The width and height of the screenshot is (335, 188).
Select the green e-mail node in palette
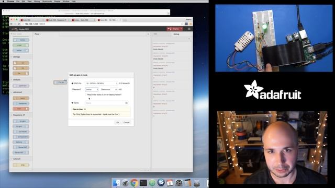pos(21,45)
